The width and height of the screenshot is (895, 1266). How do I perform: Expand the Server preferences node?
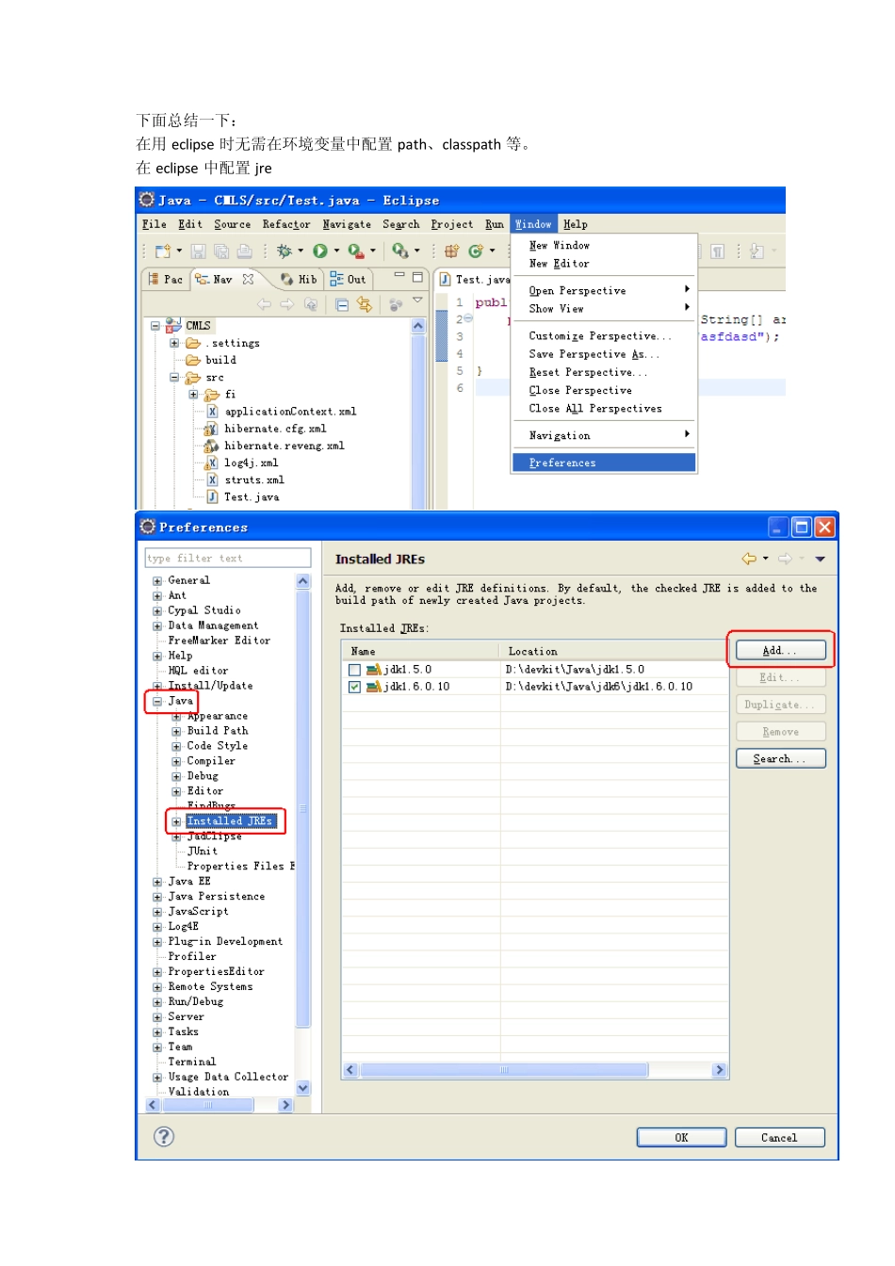tap(157, 1017)
